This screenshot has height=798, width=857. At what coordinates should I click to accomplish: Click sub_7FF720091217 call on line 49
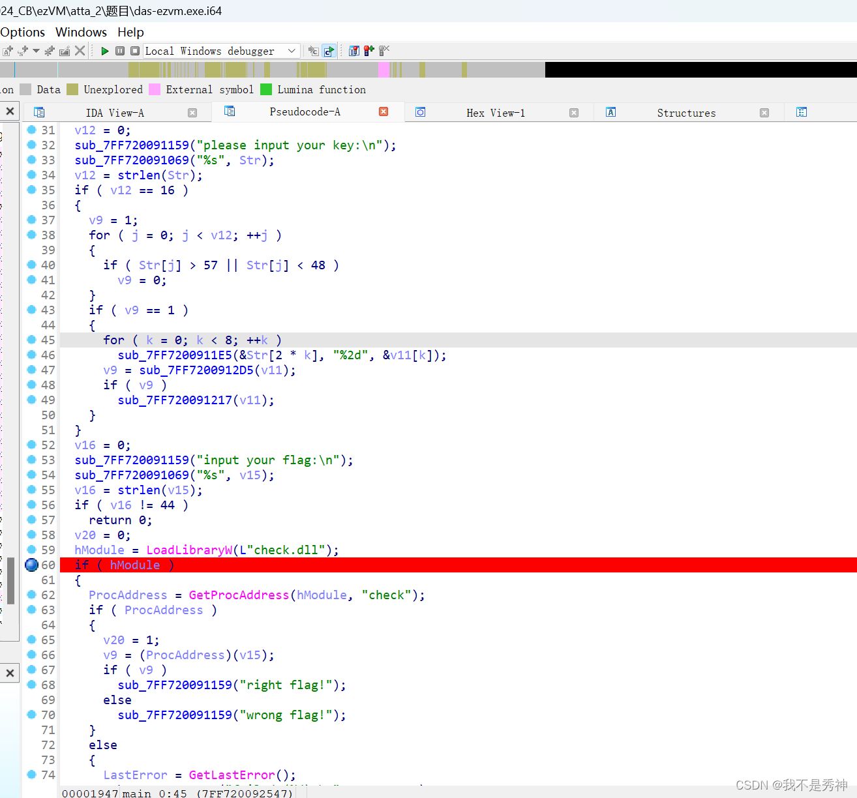tap(175, 400)
